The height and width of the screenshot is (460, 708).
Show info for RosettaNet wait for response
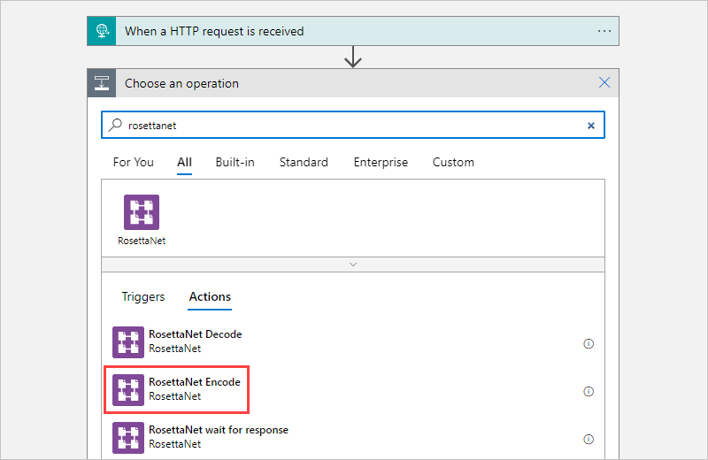[x=589, y=439]
